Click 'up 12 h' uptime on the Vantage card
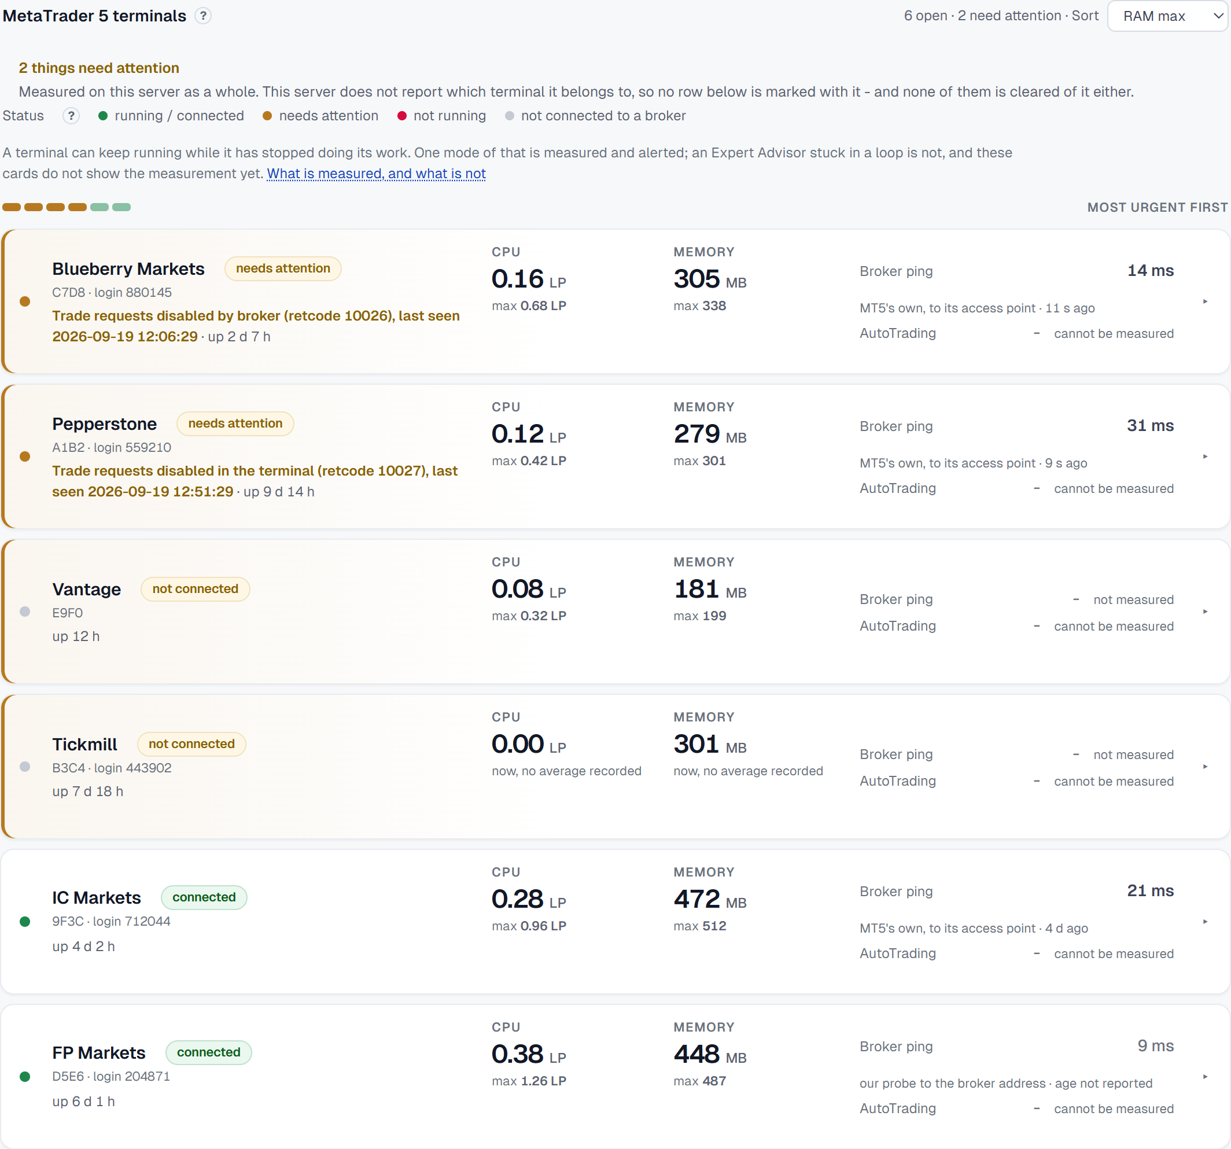This screenshot has width=1231, height=1149. (x=76, y=637)
